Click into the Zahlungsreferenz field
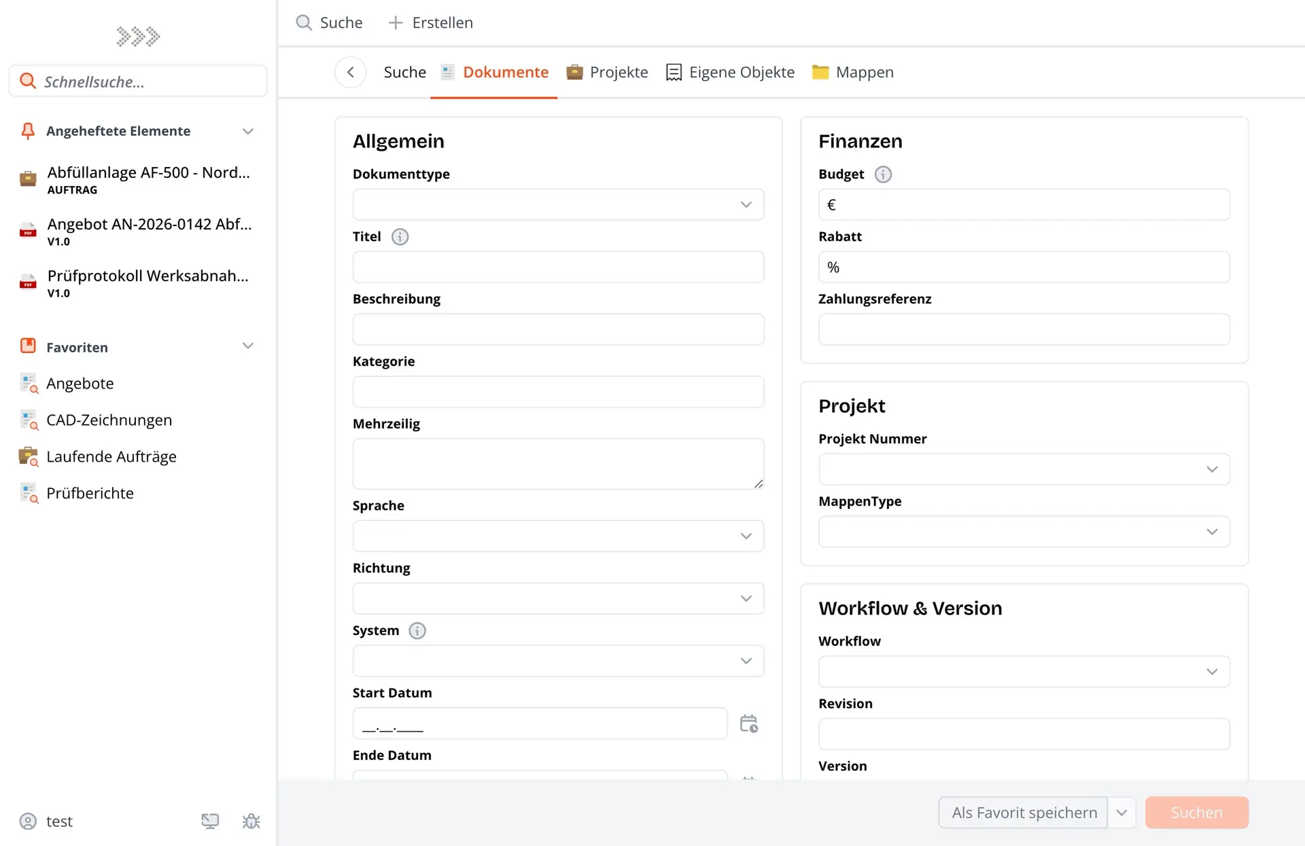Viewport: 1305px width, 846px height. pos(1024,330)
